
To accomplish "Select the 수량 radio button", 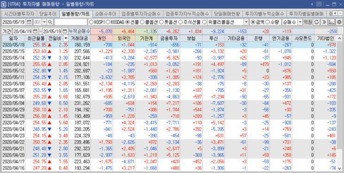I will point(267,22).
